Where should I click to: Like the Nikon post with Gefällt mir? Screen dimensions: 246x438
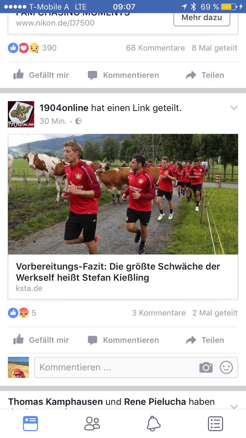pyautogui.click(x=41, y=75)
